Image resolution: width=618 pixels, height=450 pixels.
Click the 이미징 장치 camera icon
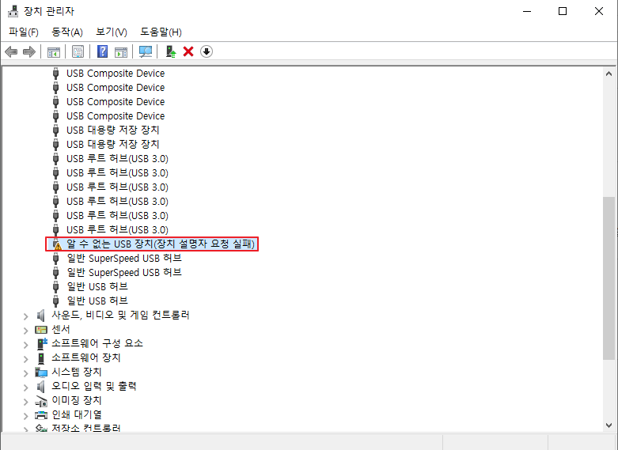[41, 401]
